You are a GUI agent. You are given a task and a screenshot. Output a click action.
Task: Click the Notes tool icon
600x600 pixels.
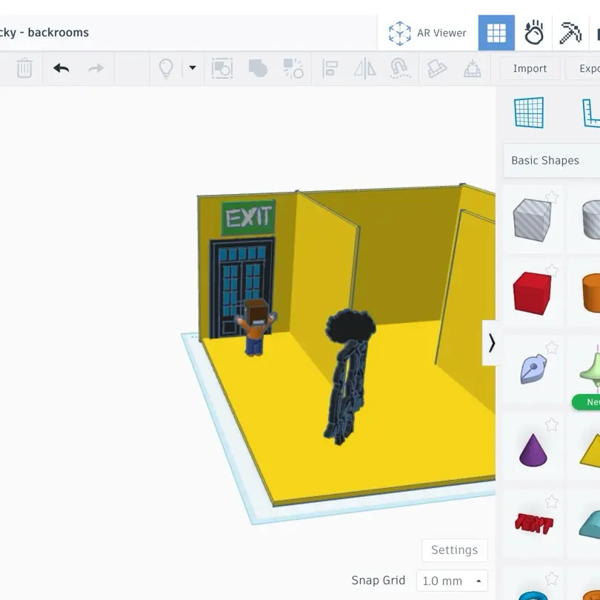click(436, 68)
